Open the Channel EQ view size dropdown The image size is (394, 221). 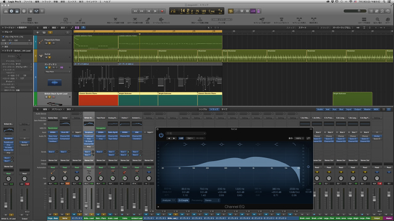[x=300, y=138]
